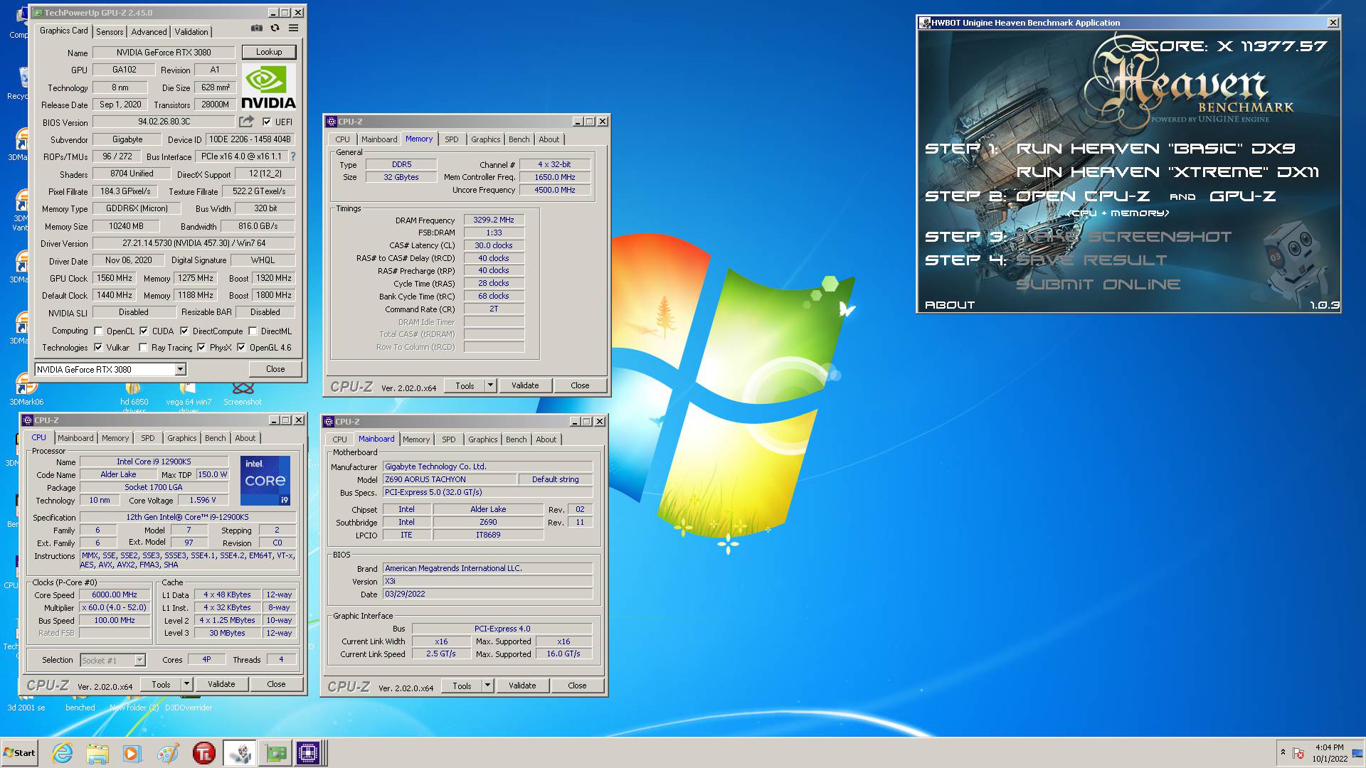Click the Lookup button in GPU-Z
This screenshot has height=768, width=1366.
point(269,52)
